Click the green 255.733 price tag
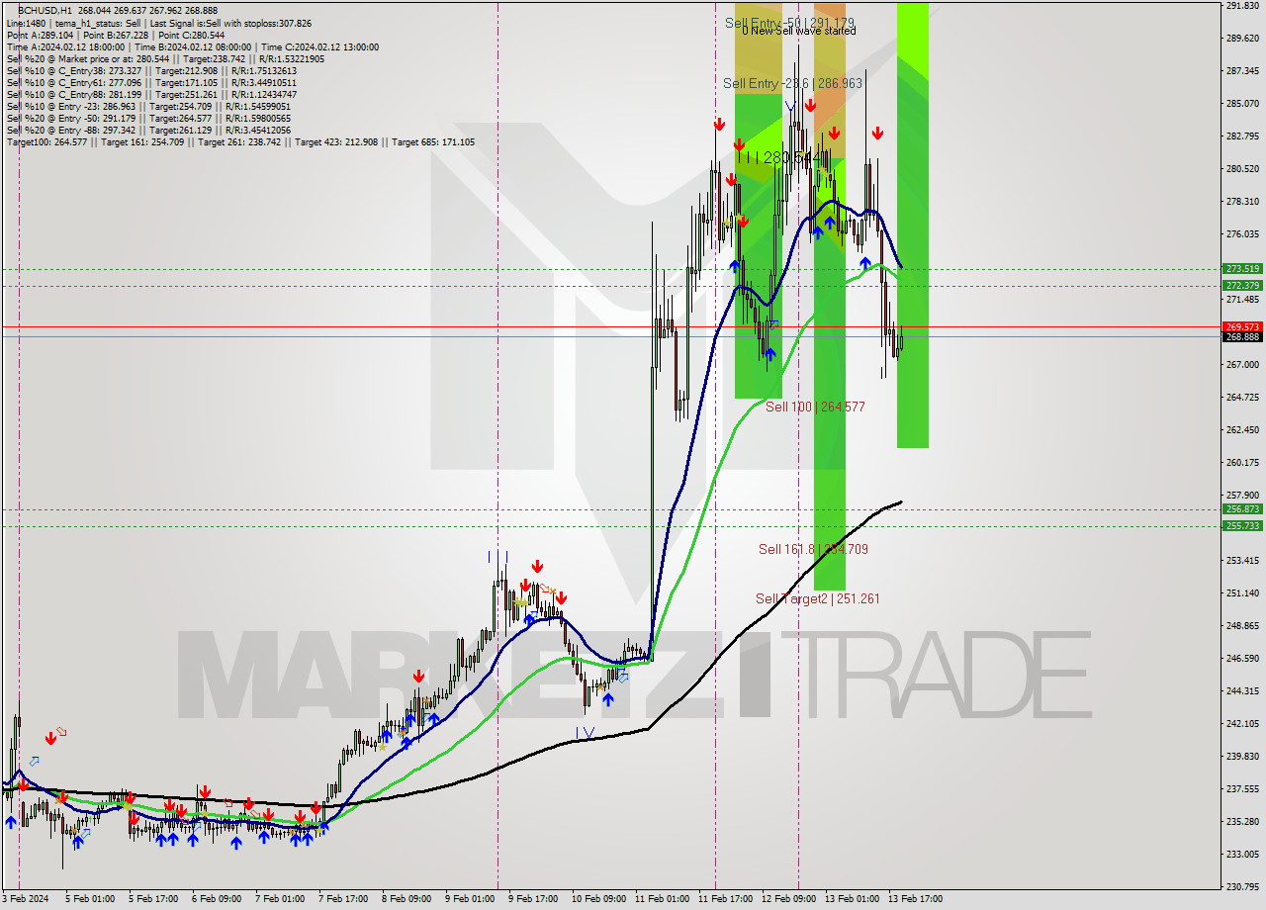The height and width of the screenshot is (910, 1266). click(x=1242, y=526)
